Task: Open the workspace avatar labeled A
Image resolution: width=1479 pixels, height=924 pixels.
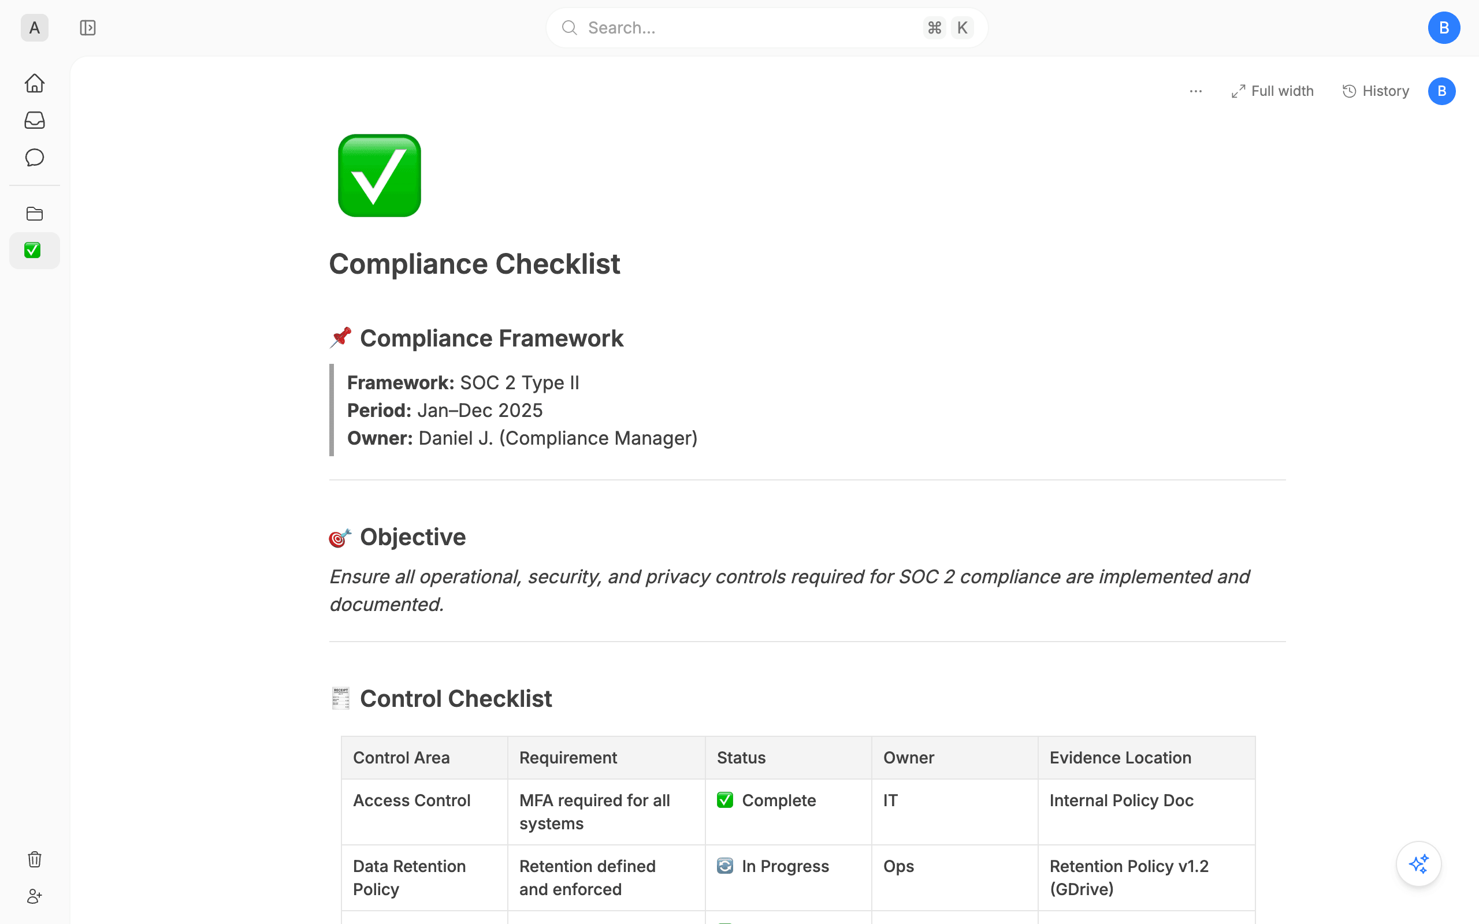Action: (x=34, y=28)
